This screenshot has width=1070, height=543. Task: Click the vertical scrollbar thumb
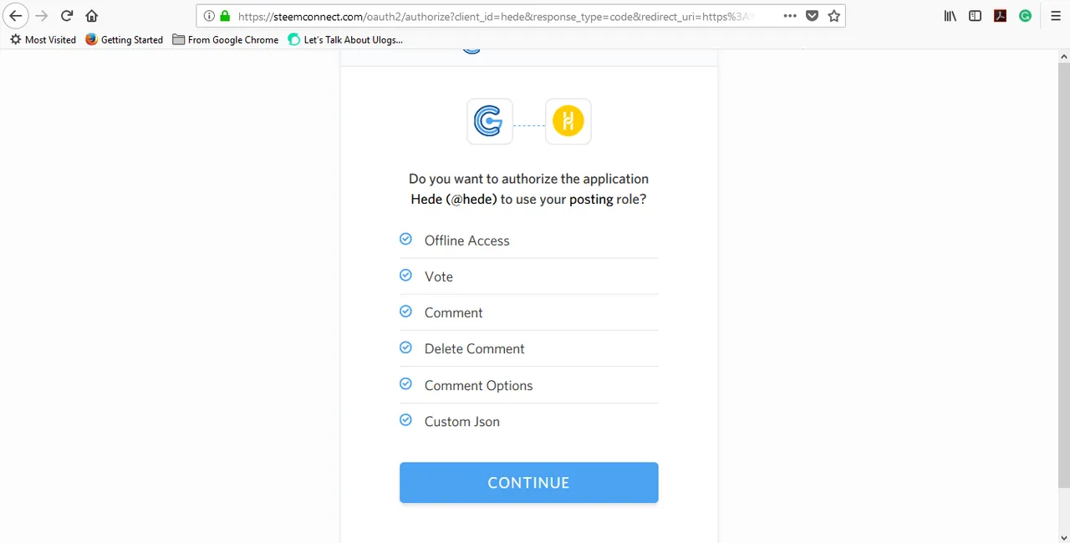click(x=1063, y=276)
